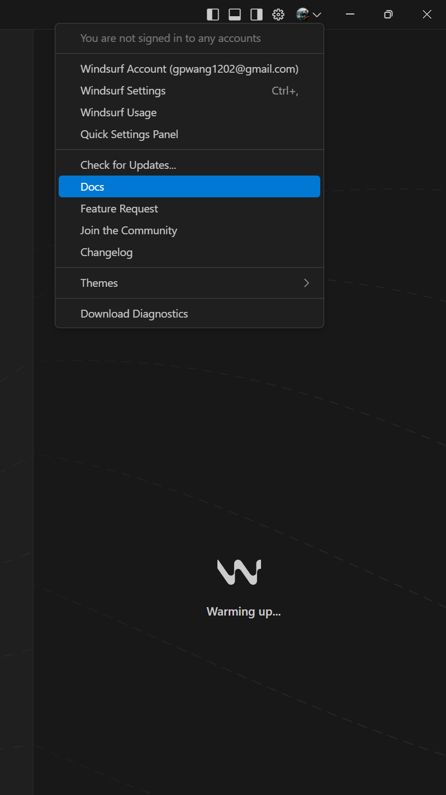Open the settings gear icon
This screenshot has width=446, height=795.
click(x=278, y=15)
